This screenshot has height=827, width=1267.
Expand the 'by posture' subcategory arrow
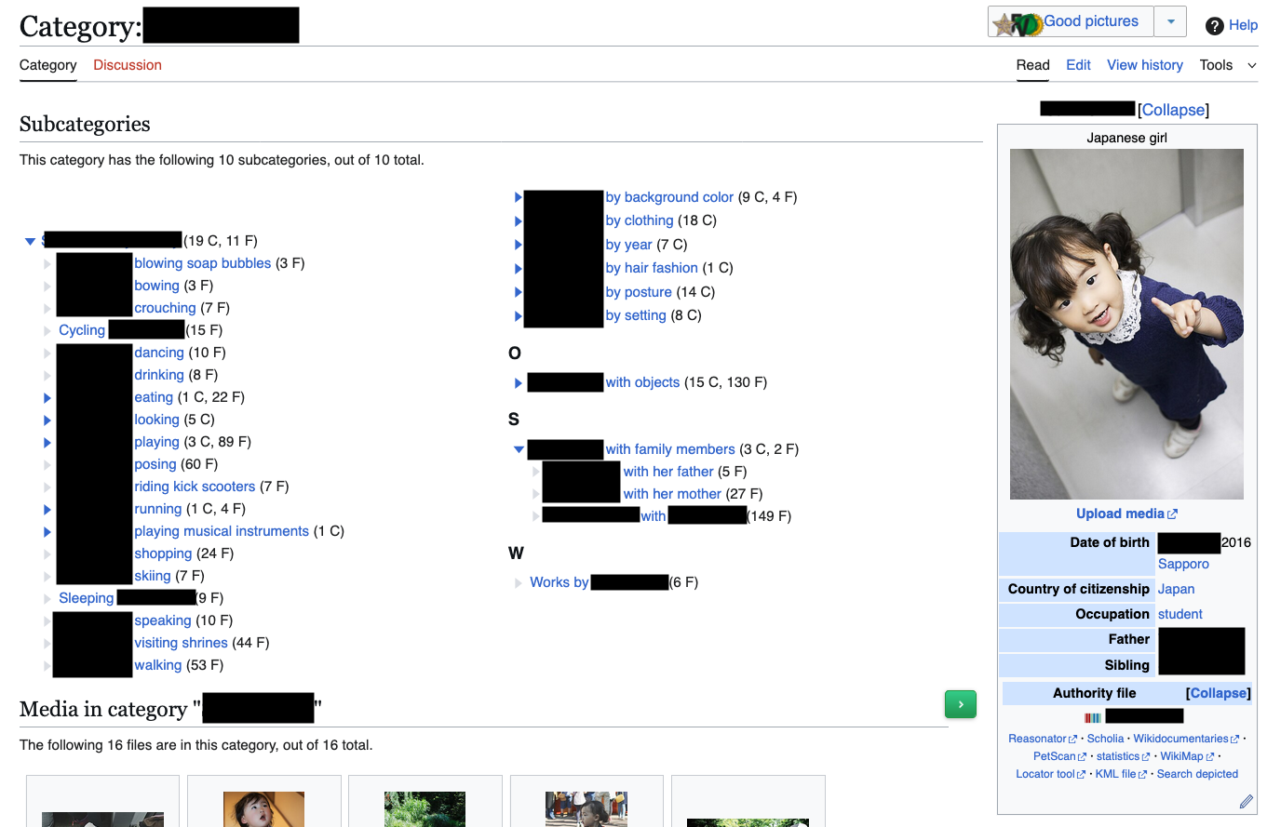coord(519,292)
